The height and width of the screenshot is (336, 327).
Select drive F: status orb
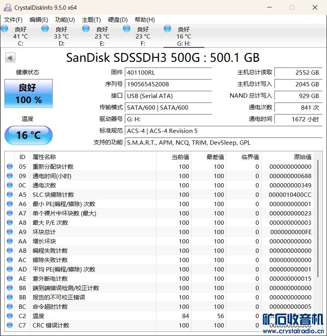(127, 28)
